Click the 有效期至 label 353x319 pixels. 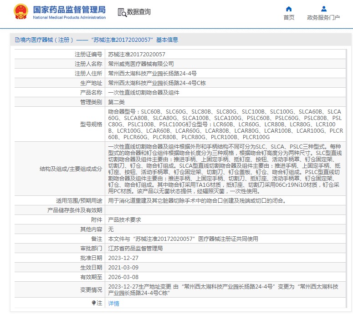(x=91, y=277)
